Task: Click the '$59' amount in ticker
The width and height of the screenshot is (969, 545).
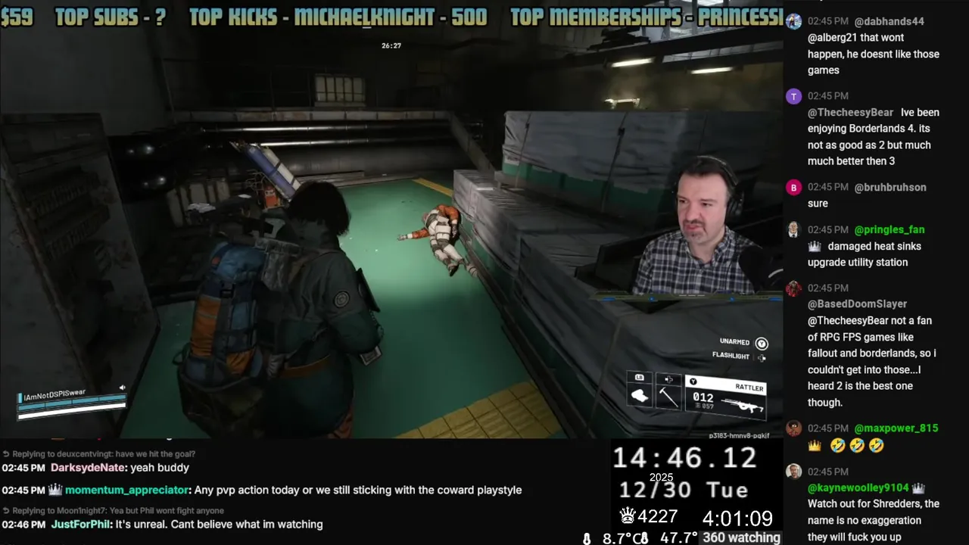Action: point(17,17)
